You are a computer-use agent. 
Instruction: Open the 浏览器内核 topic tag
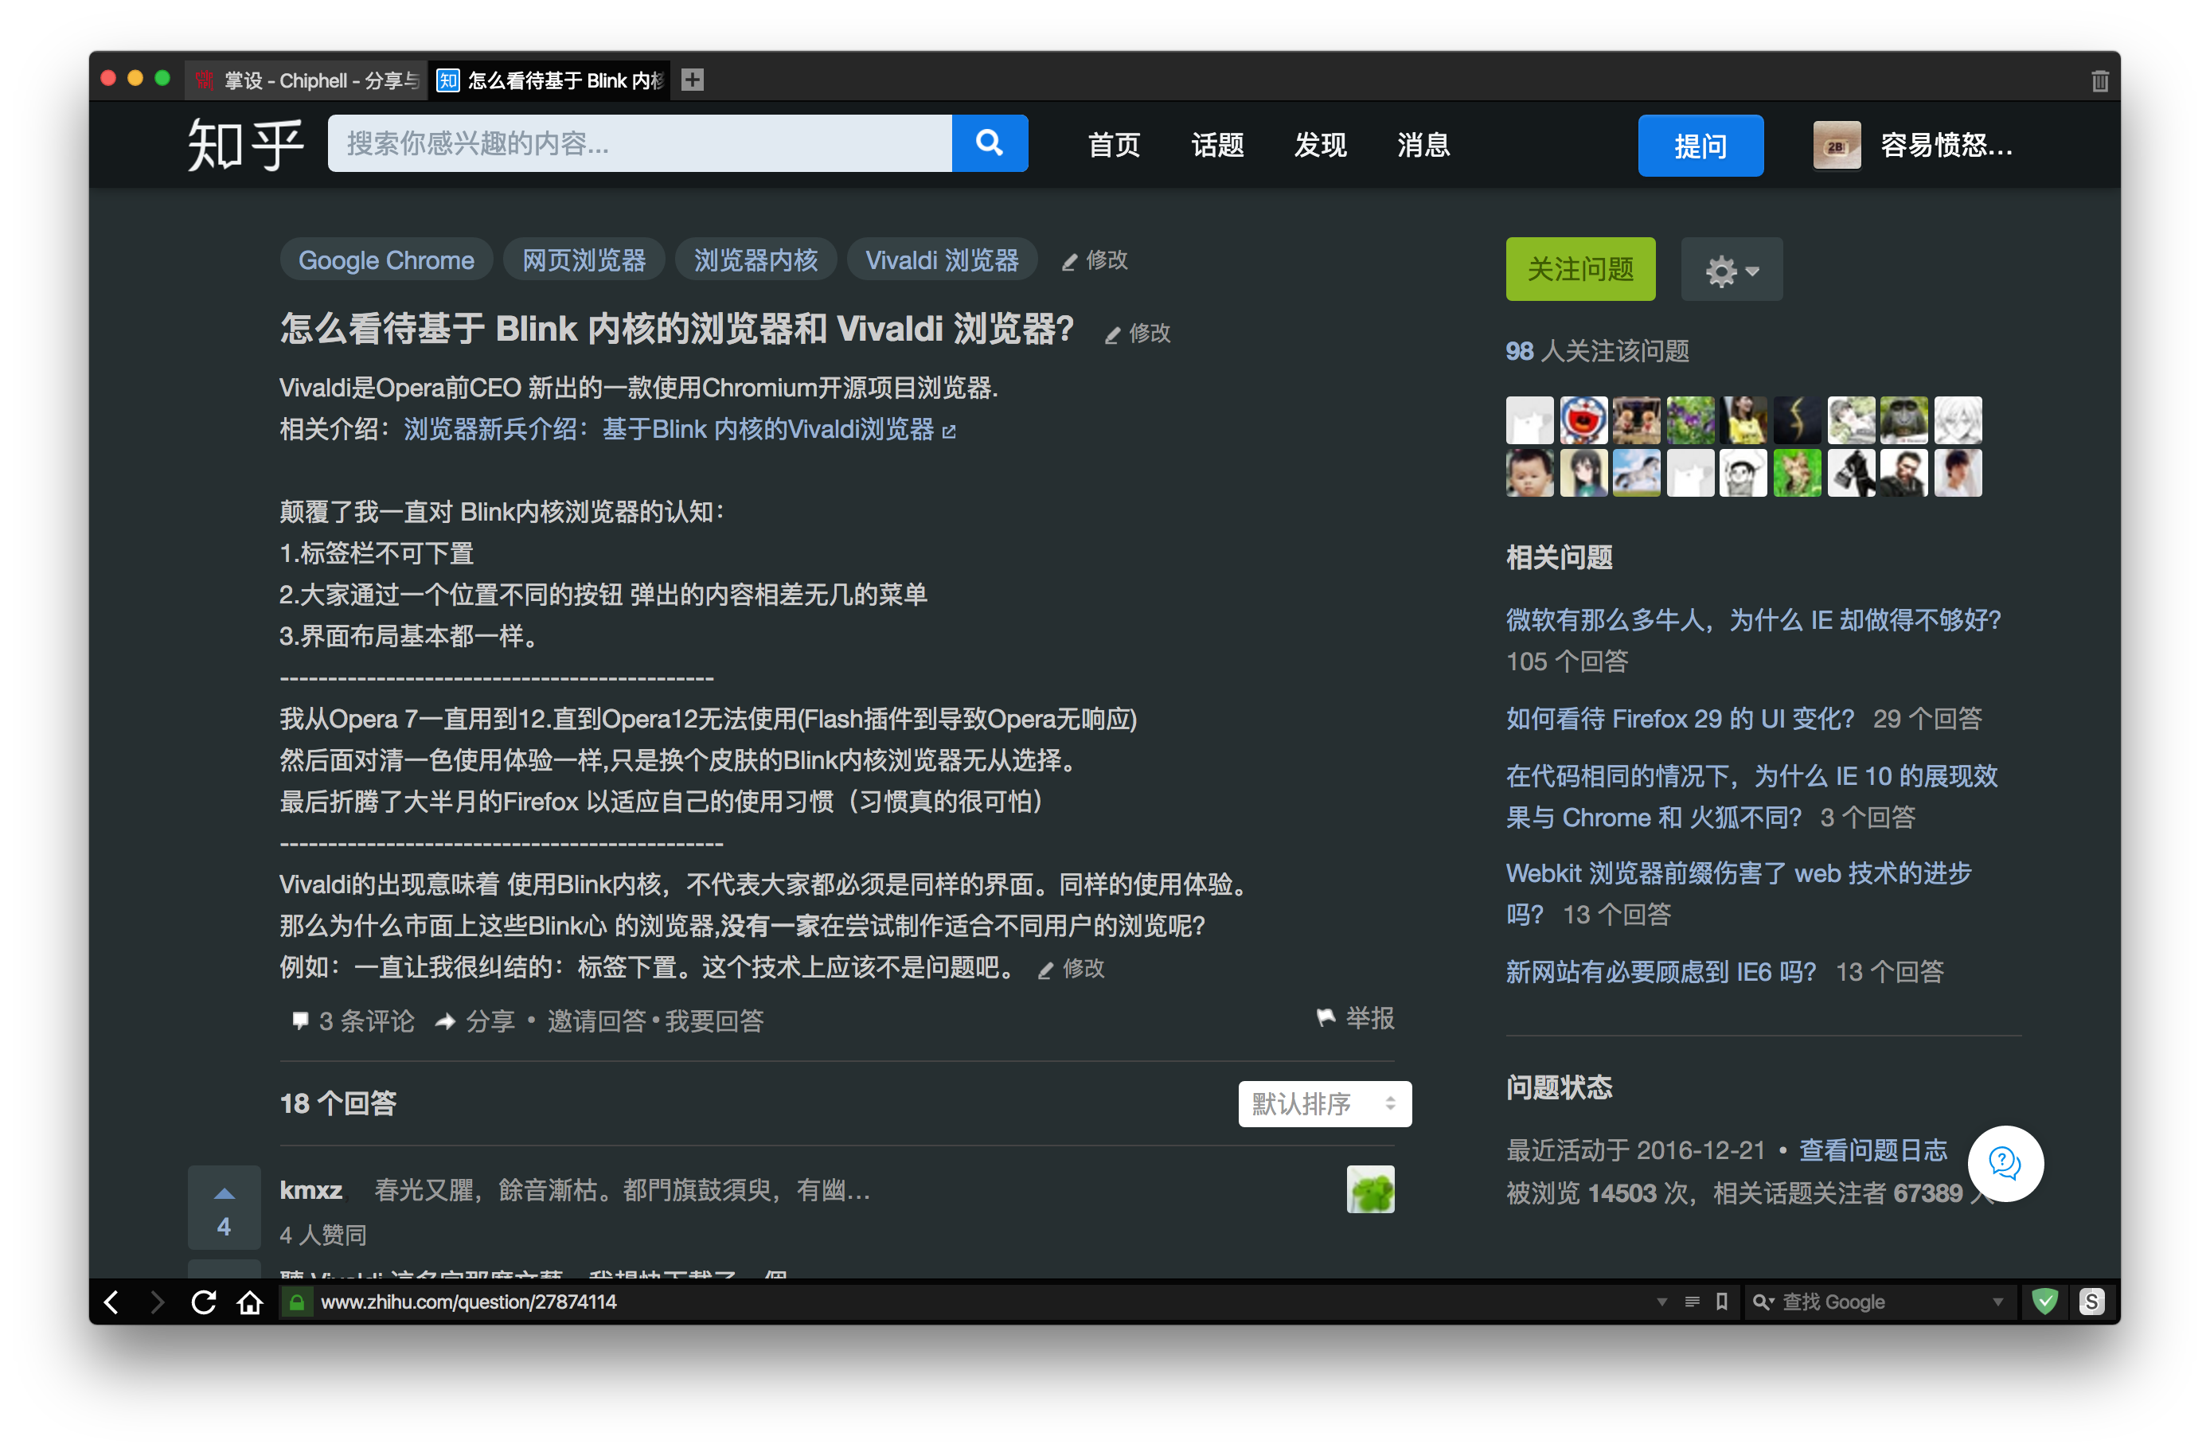[755, 260]
